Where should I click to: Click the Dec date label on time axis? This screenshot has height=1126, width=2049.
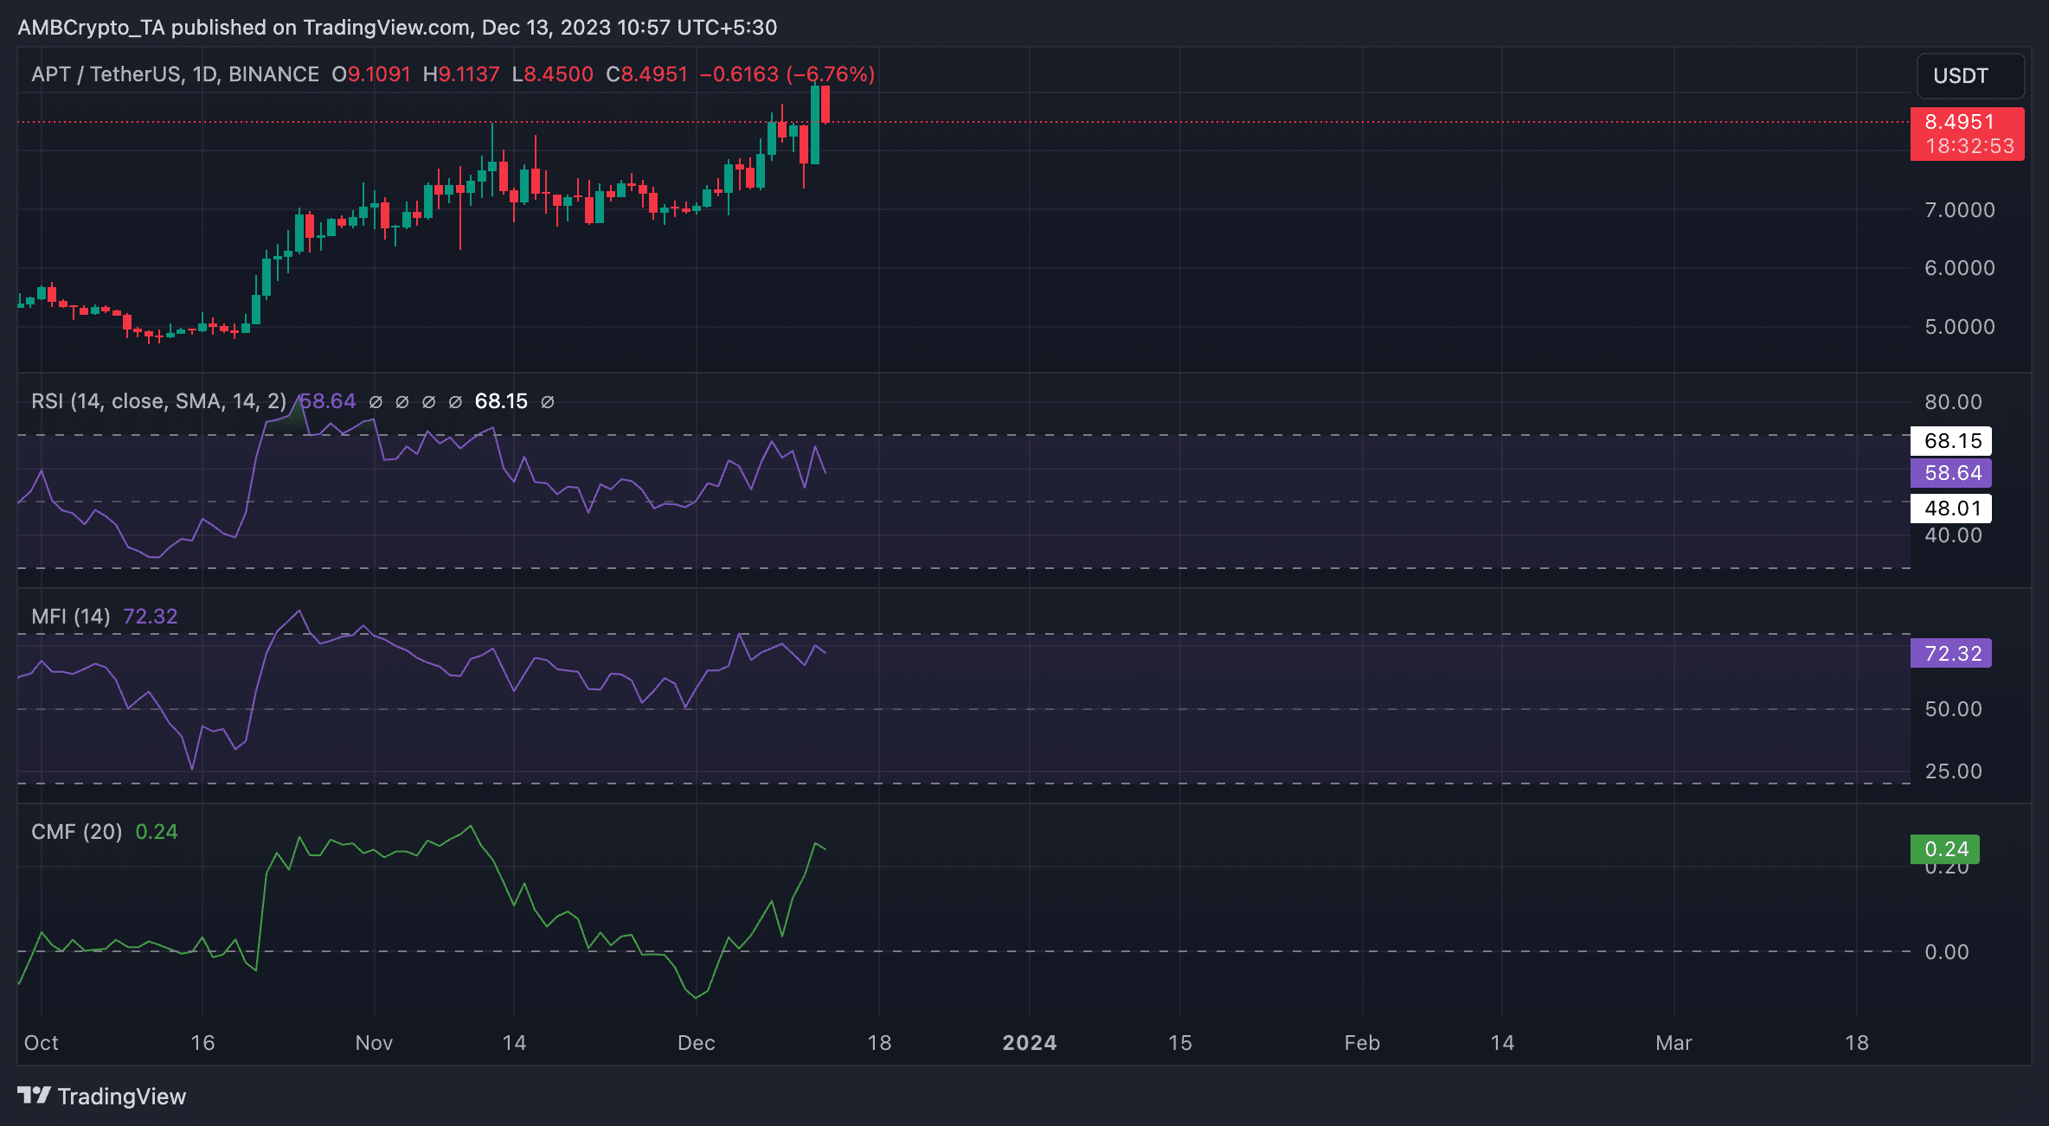pyautogui.click(x=696, y=1043)
